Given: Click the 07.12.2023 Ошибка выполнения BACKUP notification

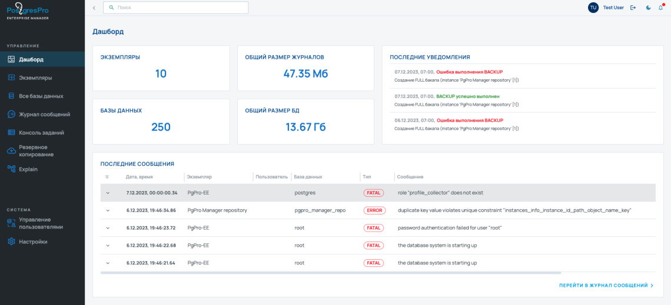Looking at the screenshot, I should 523,76.
